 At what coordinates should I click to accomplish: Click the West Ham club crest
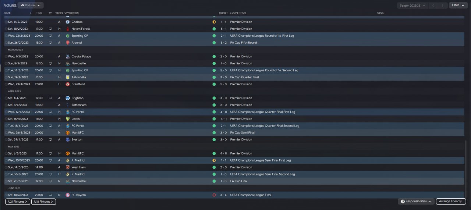click(x=68, y=167)
